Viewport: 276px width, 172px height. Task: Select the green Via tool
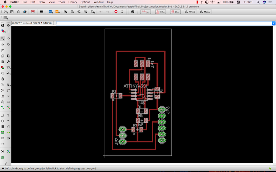(x=3, y=132)
